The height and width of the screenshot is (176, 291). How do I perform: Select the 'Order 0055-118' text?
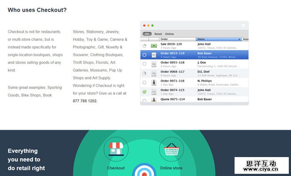pyautogui.click(x=172, y=62)
